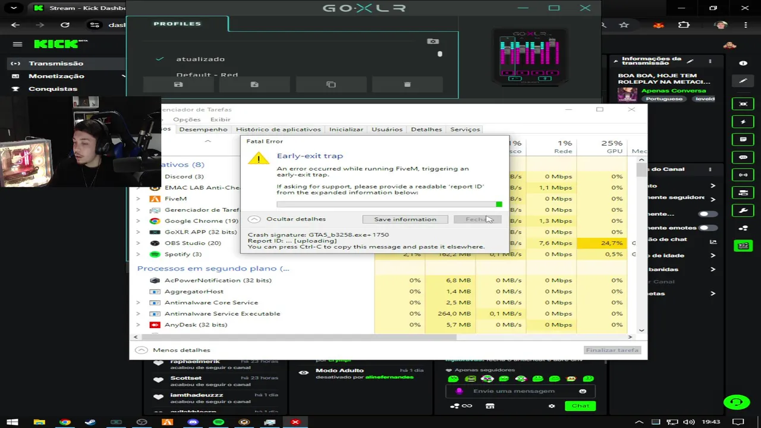Open the Serviços tab
Viewport: 761px width, 428px height.
(465, 129)
